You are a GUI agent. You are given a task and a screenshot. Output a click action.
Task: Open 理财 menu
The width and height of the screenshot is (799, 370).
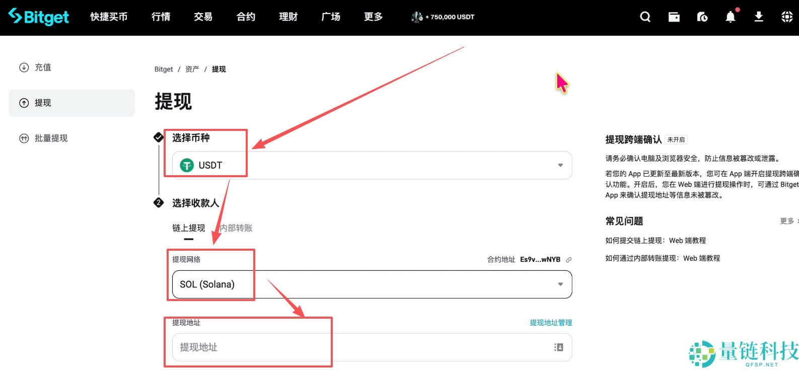pyautogui.click(x=288, y=17)
